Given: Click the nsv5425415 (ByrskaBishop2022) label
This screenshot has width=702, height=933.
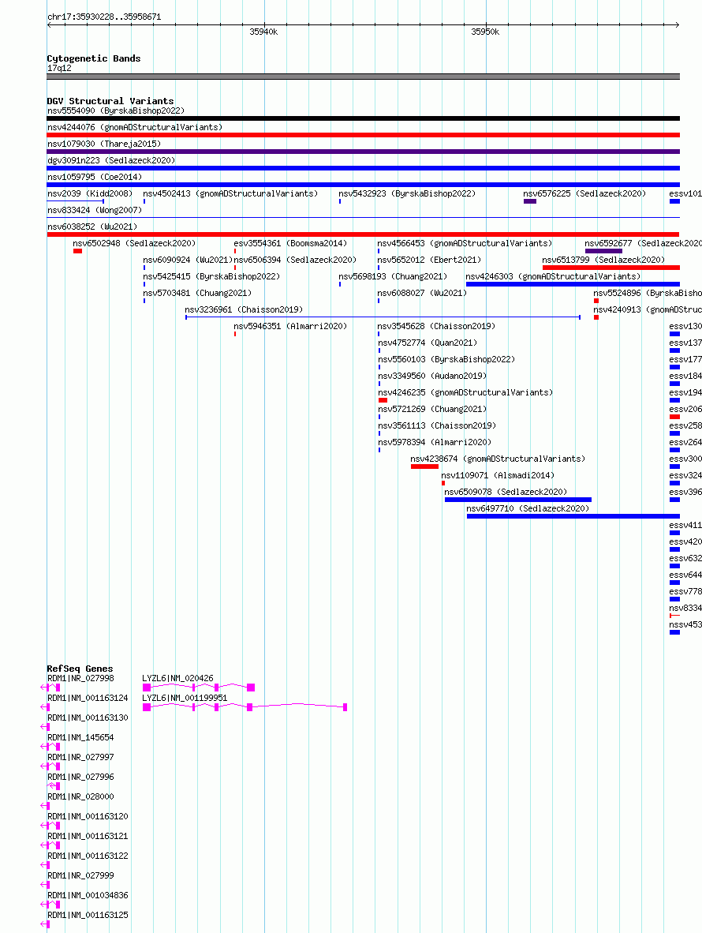Looking at the screenshot, I should click(x=211, y=277).
